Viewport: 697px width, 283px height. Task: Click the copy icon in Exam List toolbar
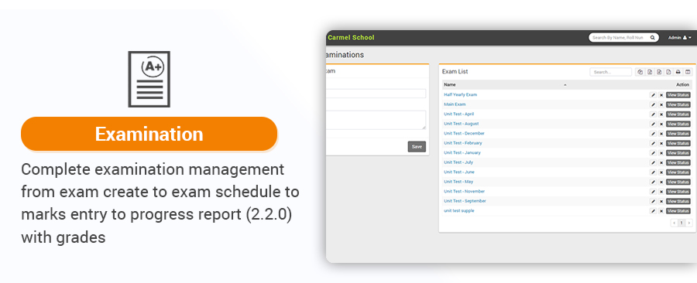click(640, 72)
